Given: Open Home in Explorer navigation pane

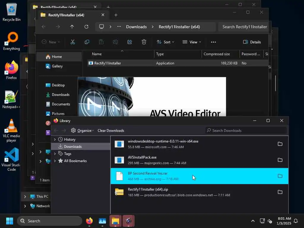Looking at the screenshot, I should pos(59,57).
